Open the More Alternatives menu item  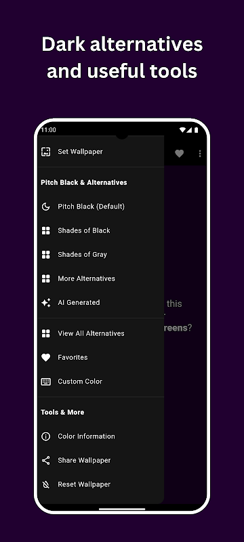click(x=100, y=278)
